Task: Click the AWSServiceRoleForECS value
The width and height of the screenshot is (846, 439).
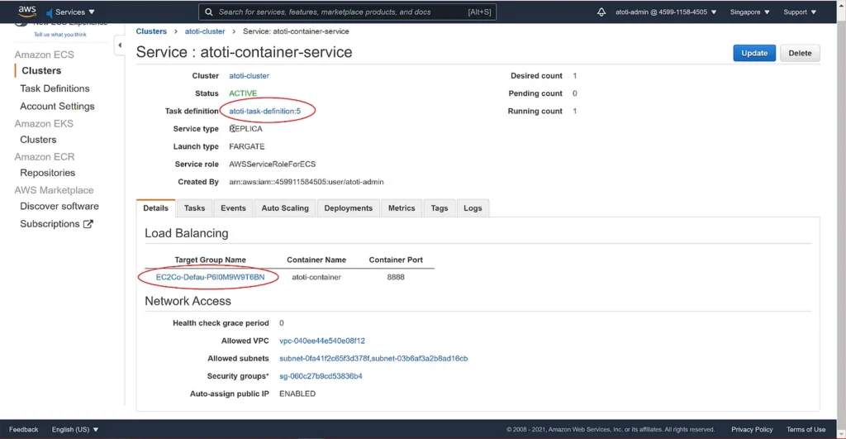Action: [x=272, y=165]
